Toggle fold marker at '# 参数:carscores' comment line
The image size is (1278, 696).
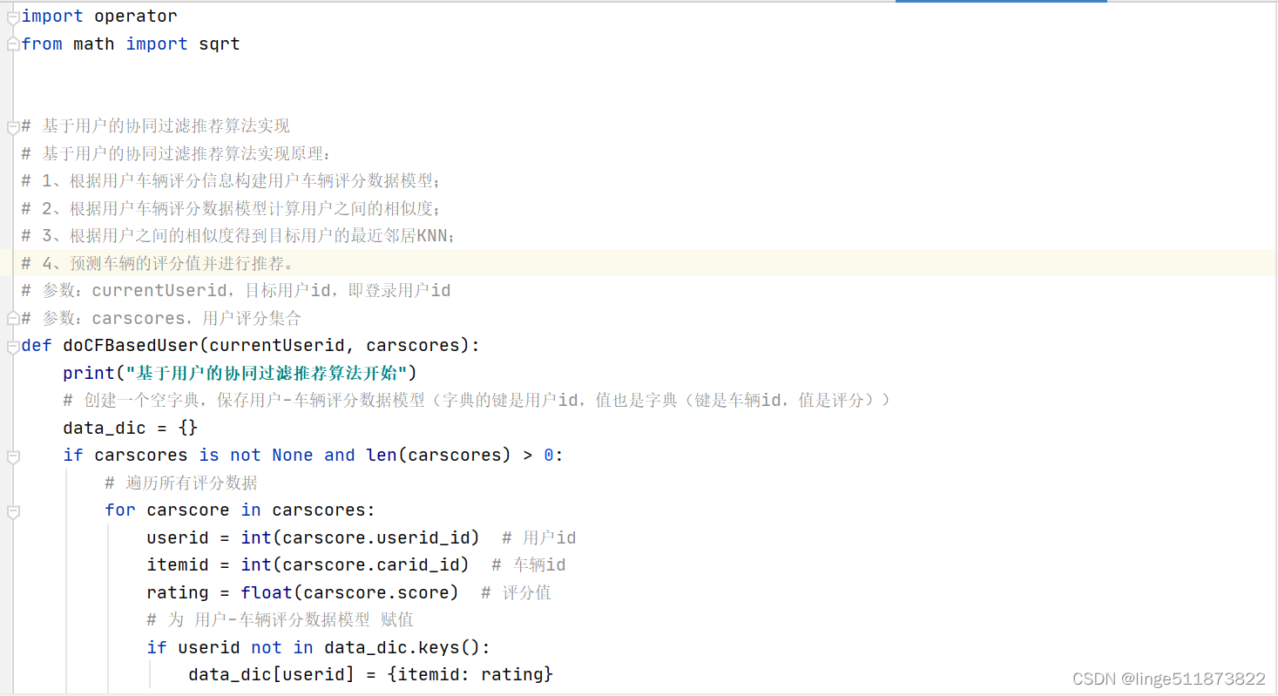pyautogui.click(x=13, y=319)
